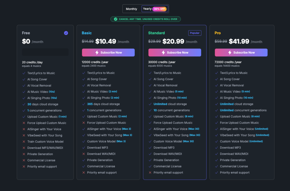Click 'AI Singing Photo (10 min)' in Standard
The height and width of the screenshot is (191, 290).
coord(170,98)
